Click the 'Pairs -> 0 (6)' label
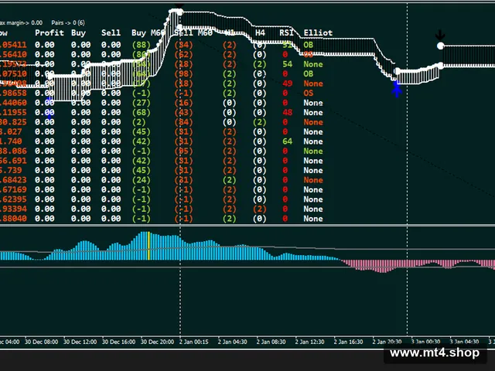Image resolution: width=495 pixels, height=371 pixels. [x=68, y=22]
